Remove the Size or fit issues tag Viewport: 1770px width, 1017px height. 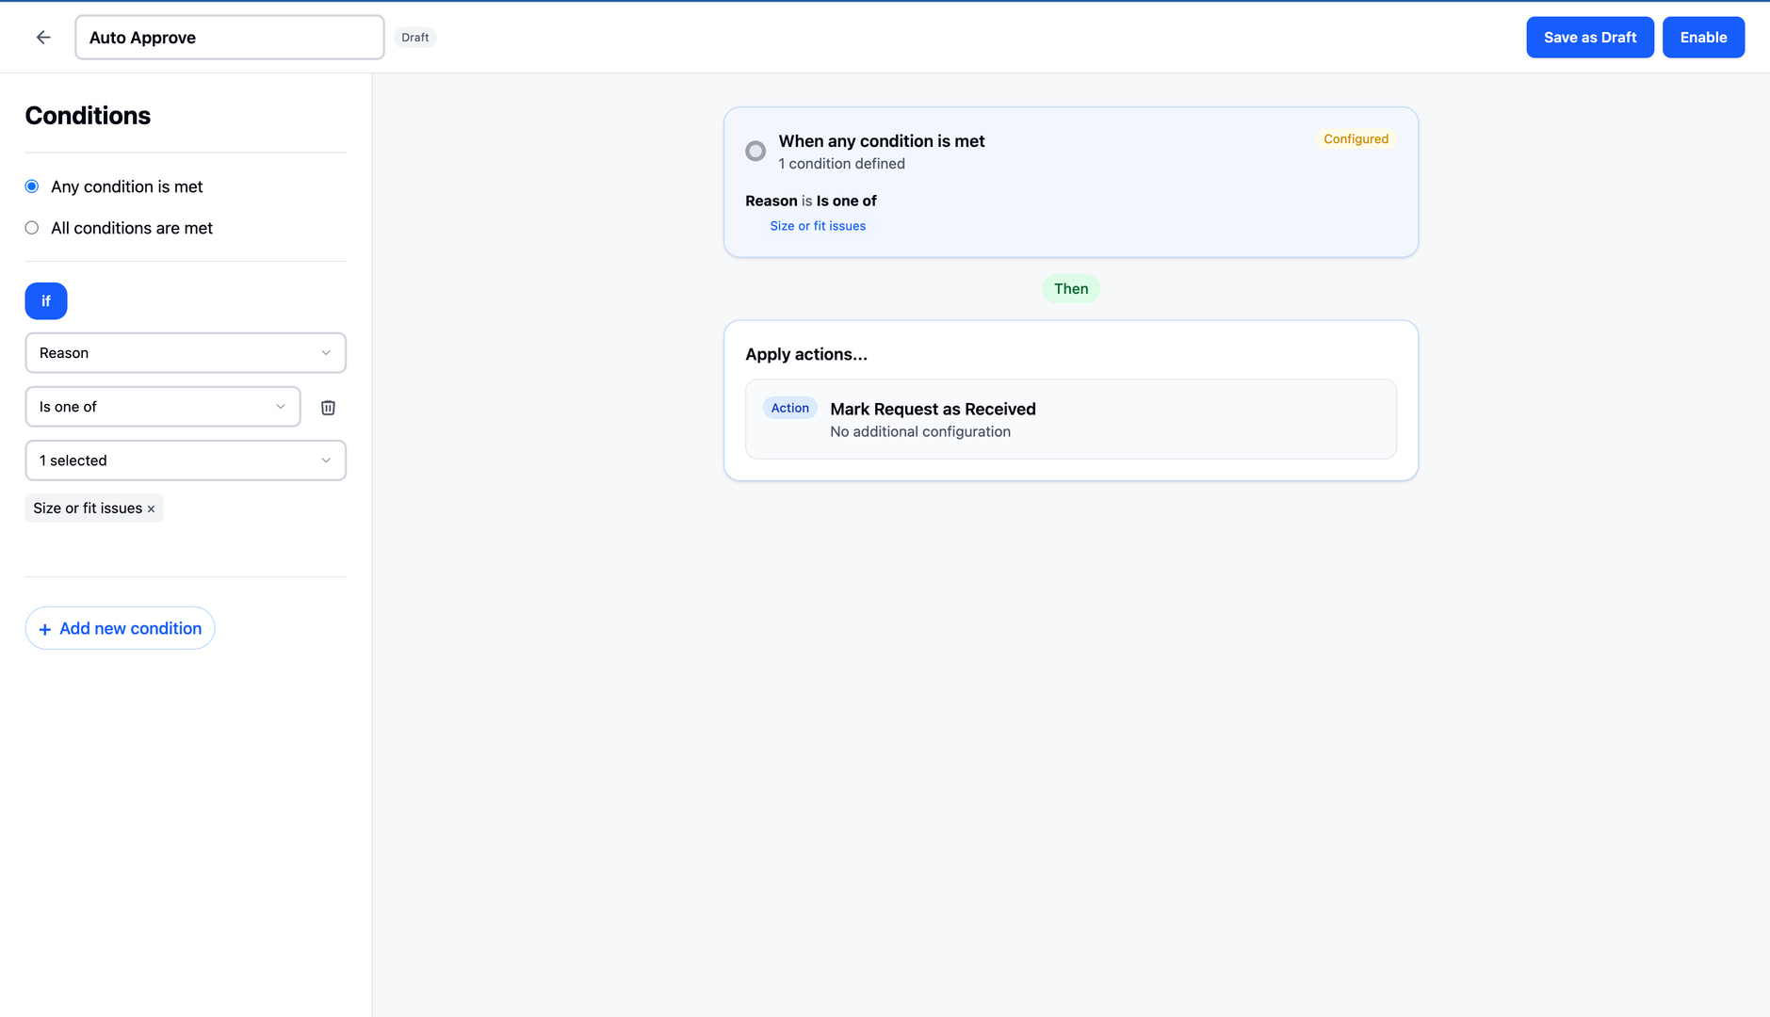pos(151,508)
